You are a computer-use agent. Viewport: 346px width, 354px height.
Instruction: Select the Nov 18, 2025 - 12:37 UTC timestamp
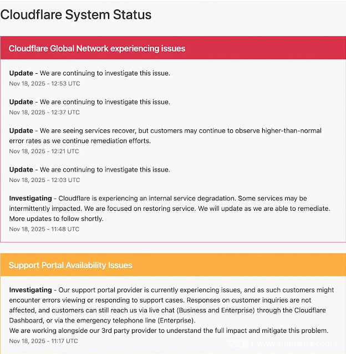click(x=44, y=113)
